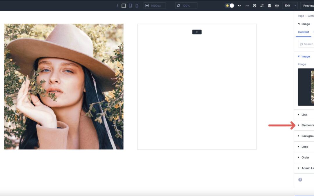314x196 pixels.
Task: Click the Exit button
Action: (287, 6)
